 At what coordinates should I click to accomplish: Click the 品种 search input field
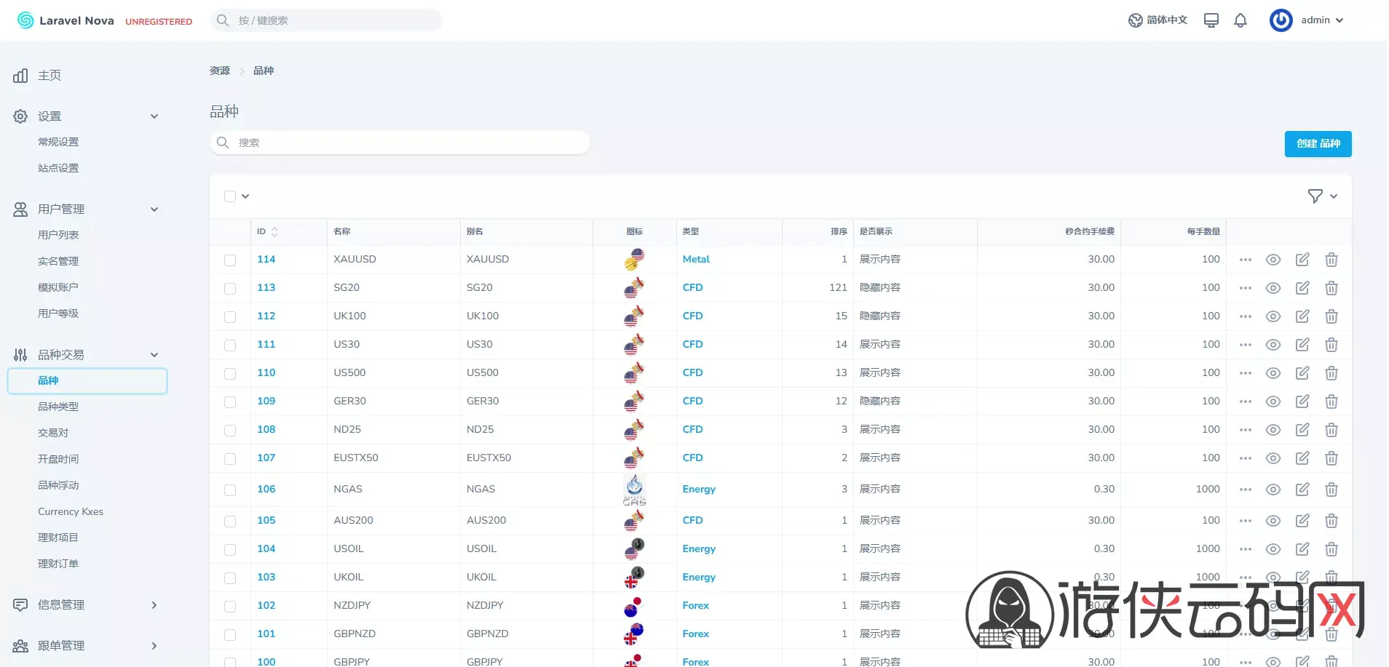400,143
